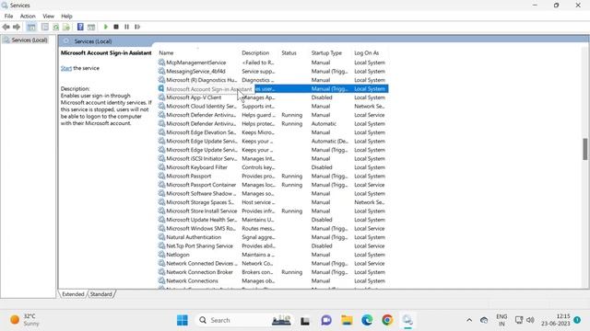Image resolution: width=590 pixels, height=331 pixels.
Task: Click the Back arrow in toolbar
Action: pyautogui.click(x=6, y=27)
